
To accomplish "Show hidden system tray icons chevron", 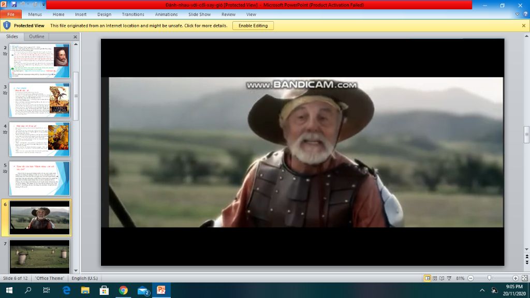I will click(x=482, y=290).
